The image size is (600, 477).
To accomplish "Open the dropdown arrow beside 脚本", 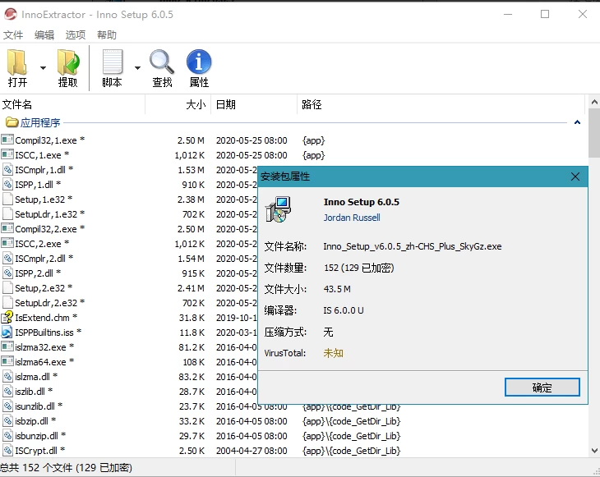I will click(x=137, y=68).
